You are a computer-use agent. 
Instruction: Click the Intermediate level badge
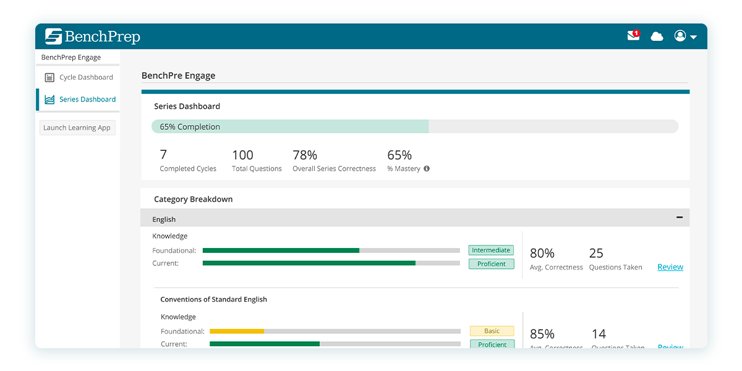point(491,250)
